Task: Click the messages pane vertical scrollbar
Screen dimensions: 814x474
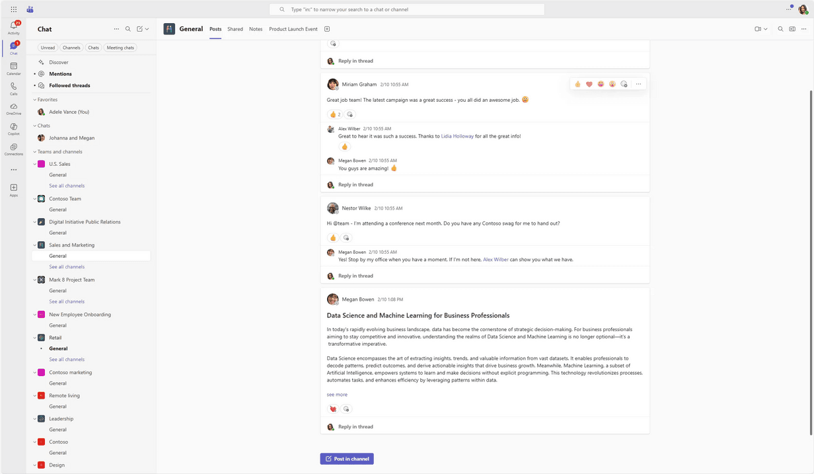Action: (811, 264)
